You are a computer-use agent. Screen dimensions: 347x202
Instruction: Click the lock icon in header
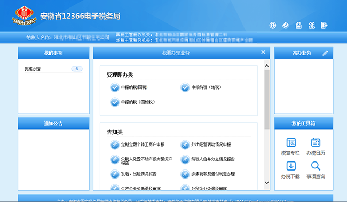(x=299, y=26)
